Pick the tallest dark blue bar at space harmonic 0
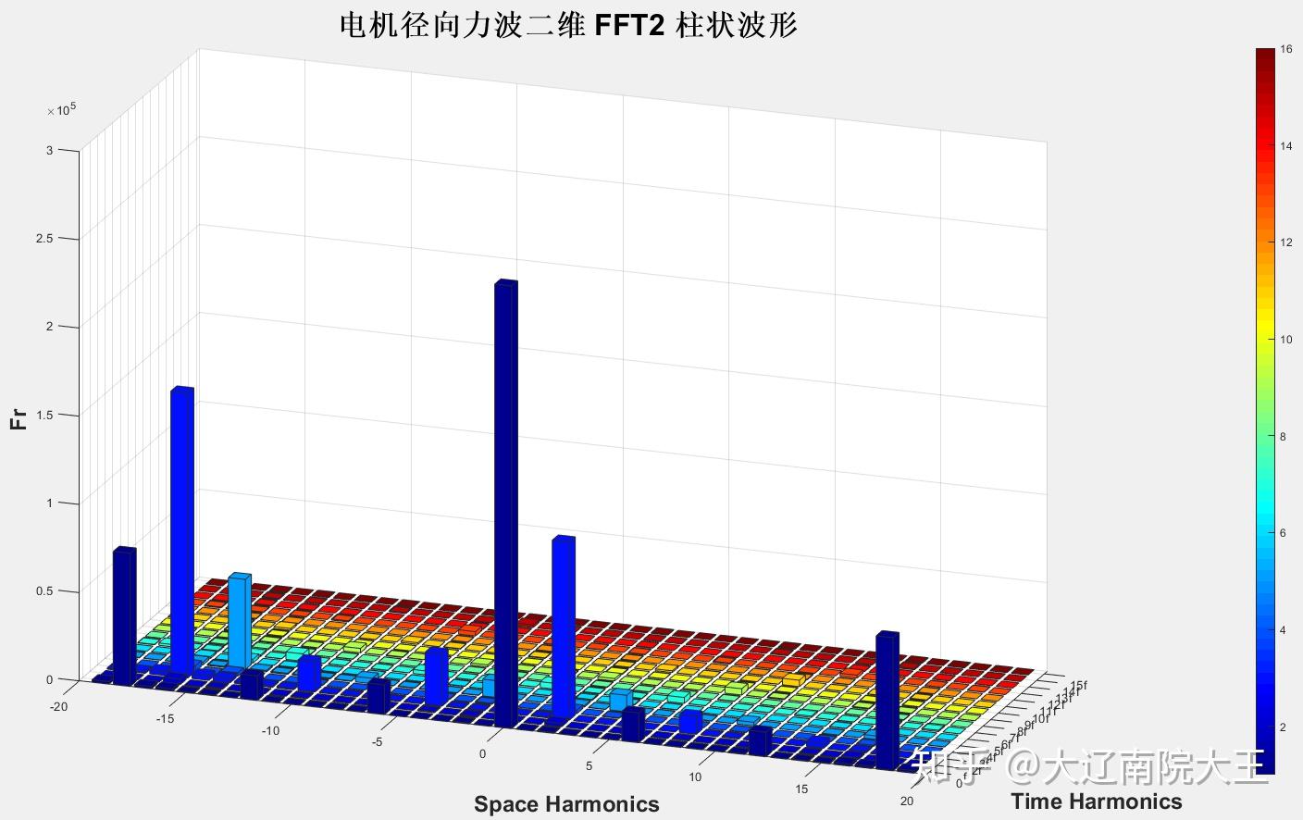 coord(506,504)
